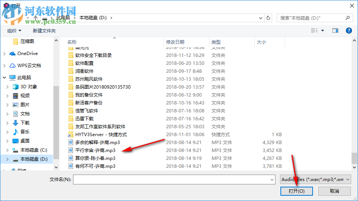Image resolution: width=358 pixels, height=201 pixels.
Task: Select the WPS云文档 cloud icon
Action: [x=12, y=66]
